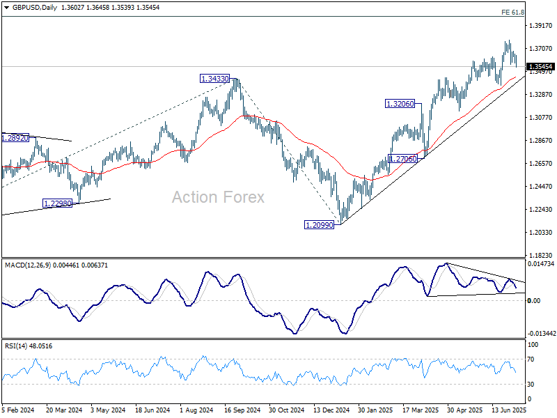Click the 5 Feb 2024 date label
Viewport: 557px width, 418px height.
[x=18, y=410]
